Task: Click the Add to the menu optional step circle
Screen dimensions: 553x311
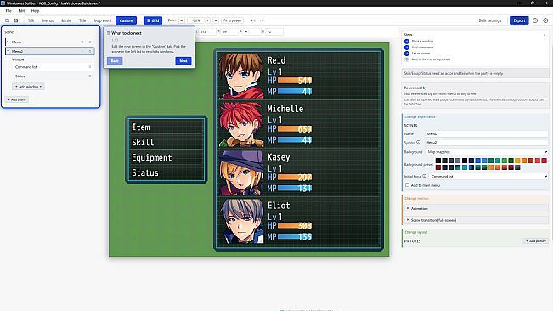Action: coord(407,59)
